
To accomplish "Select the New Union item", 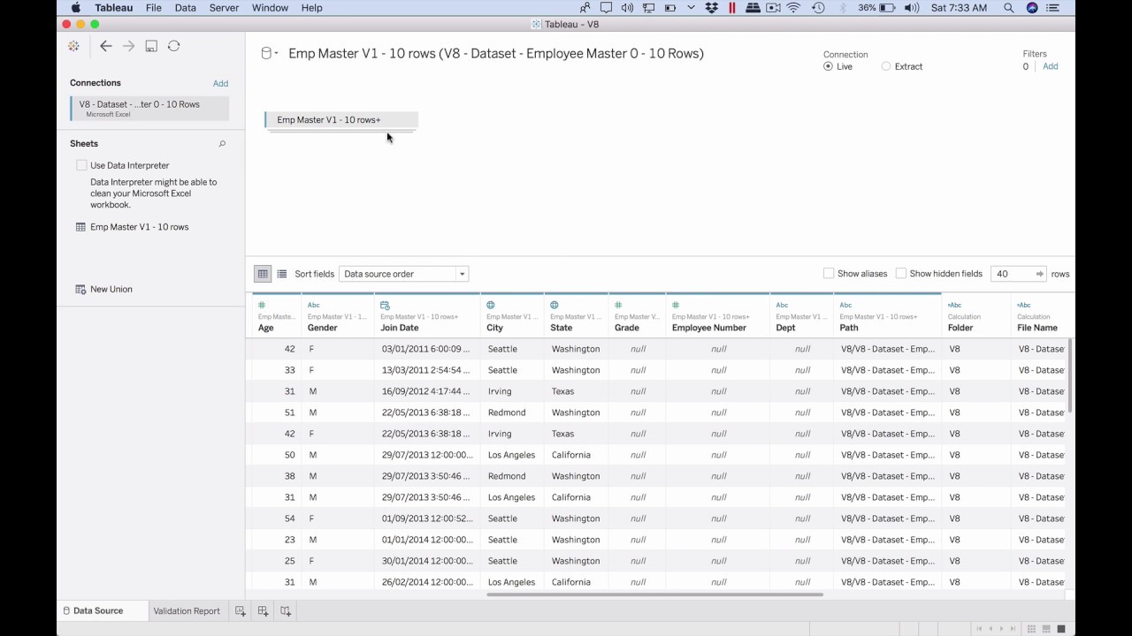I will 103,289.
